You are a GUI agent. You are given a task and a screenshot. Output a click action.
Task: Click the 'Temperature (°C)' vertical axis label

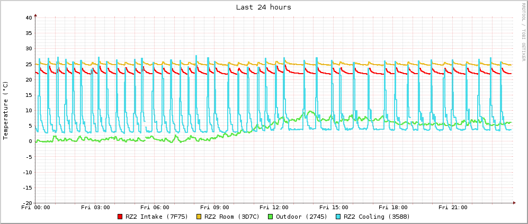point(6,110)
